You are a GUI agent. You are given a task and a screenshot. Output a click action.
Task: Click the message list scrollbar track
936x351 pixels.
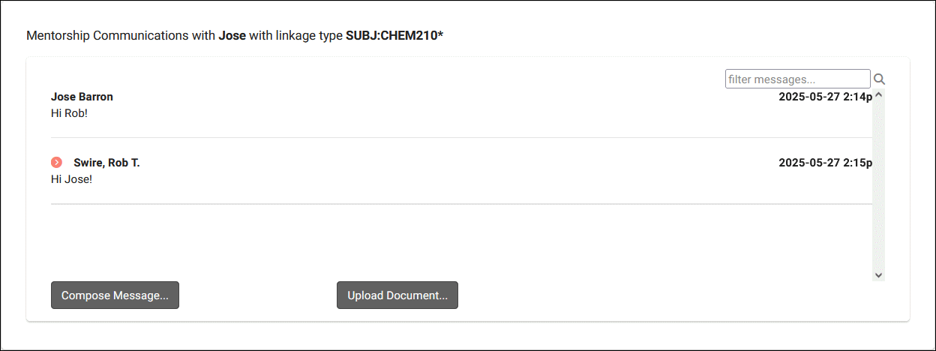[x=879, y=187]
